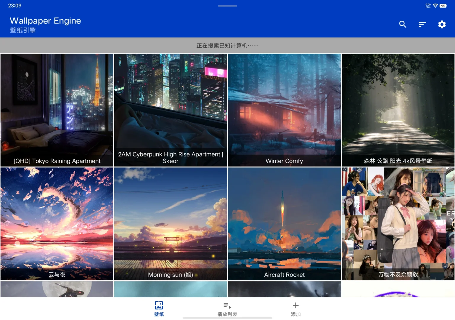Image resolution: width=455 pixels, height=320 pixels.
Task: Click the Wallpaper Engine app title
Action: pos(45,21)
